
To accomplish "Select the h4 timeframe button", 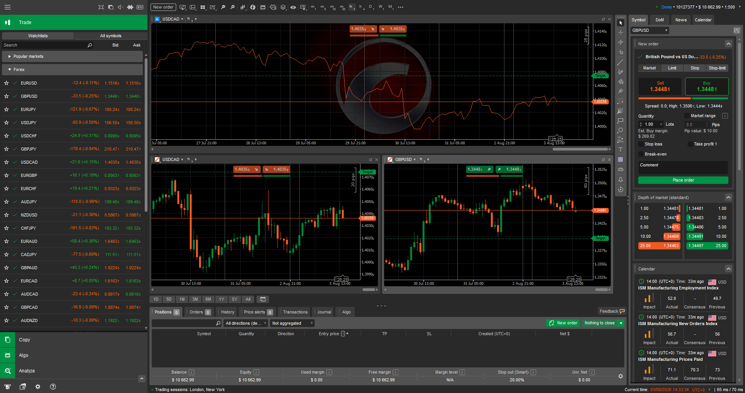I will (x=361, y=7).
